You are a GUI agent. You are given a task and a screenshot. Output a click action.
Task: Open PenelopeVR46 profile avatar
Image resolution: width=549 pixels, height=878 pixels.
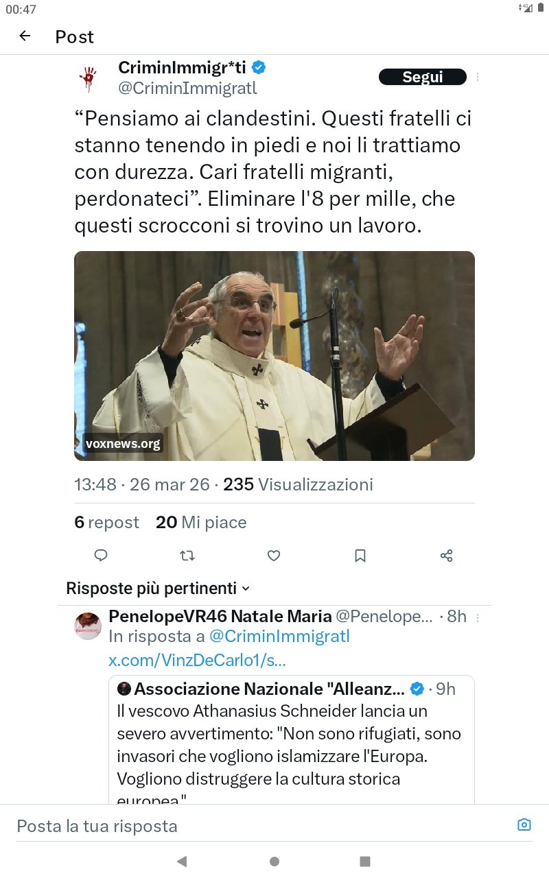[x=88, y=626]
